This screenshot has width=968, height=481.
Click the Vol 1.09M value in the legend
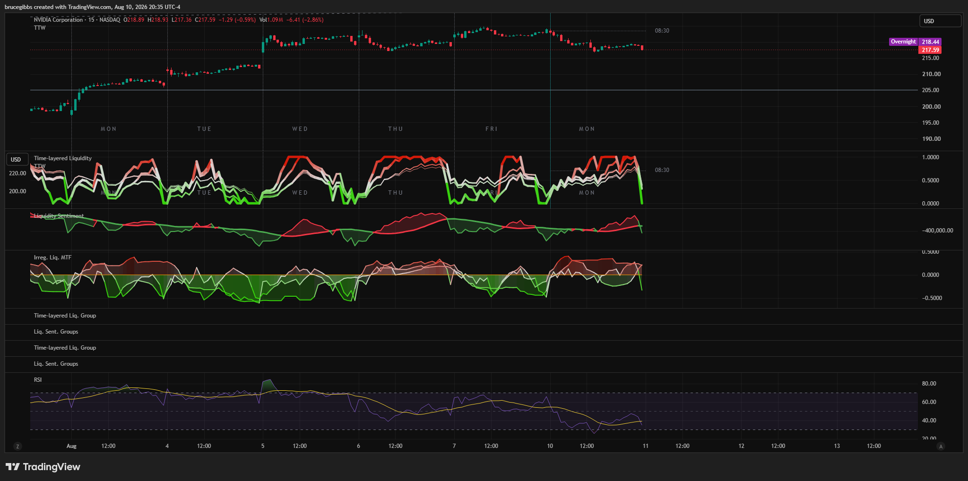point(271,20)
